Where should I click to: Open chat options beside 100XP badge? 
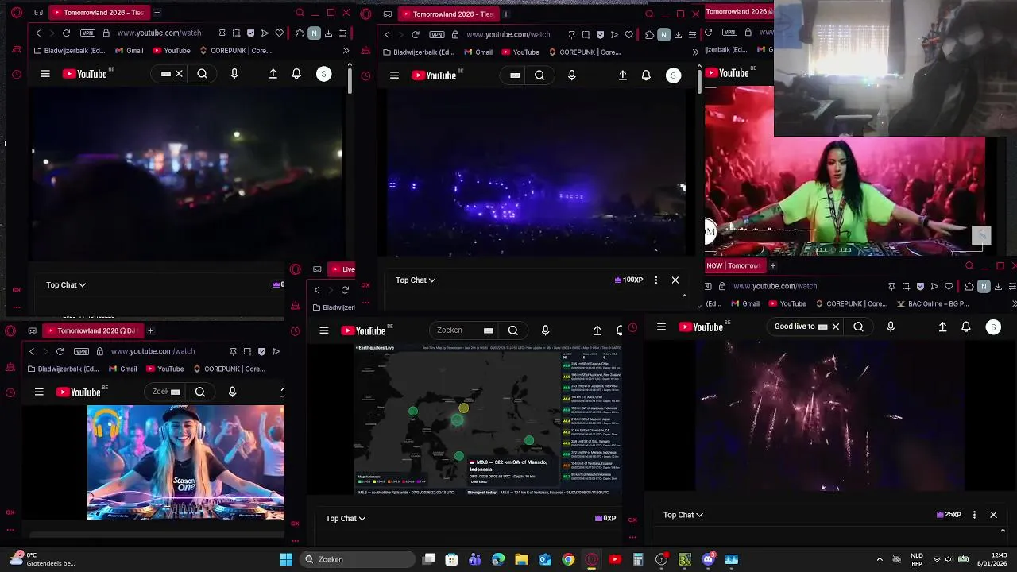(x=655, y=280)
